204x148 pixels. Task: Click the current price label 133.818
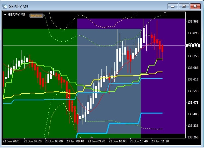click(x=192, y=45)
